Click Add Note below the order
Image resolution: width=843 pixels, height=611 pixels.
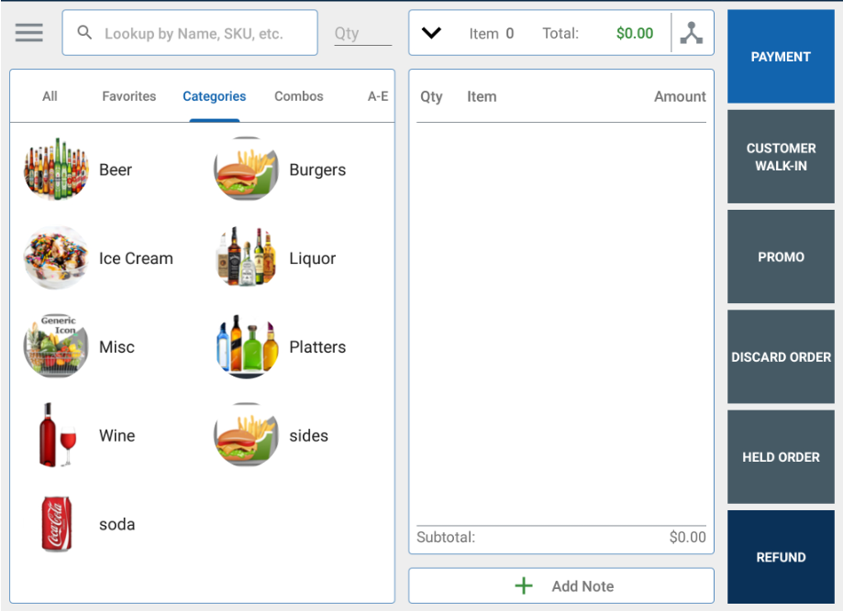pos(561,586)
